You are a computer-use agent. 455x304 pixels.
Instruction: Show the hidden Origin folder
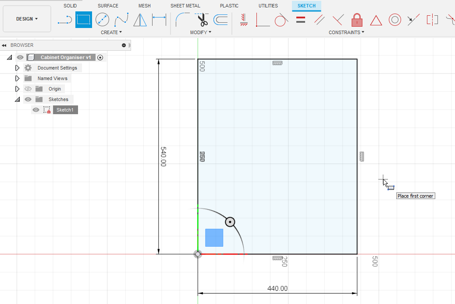pos(28,89)
